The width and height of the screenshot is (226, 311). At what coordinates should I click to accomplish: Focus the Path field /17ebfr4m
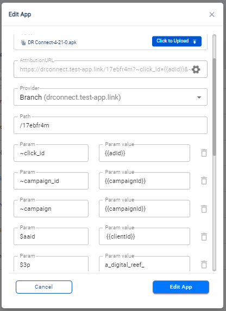[x=110, y=125]
